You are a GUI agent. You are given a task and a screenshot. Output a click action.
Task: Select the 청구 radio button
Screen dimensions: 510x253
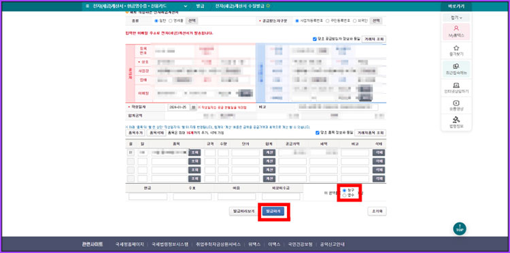coord(345,190)
